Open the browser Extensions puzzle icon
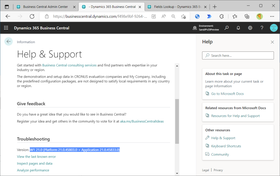Viewport: 280px width, 176px height. [221, 16]
